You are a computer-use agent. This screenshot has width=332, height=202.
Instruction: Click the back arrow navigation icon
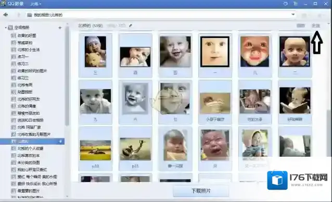[x=6, y=15]
